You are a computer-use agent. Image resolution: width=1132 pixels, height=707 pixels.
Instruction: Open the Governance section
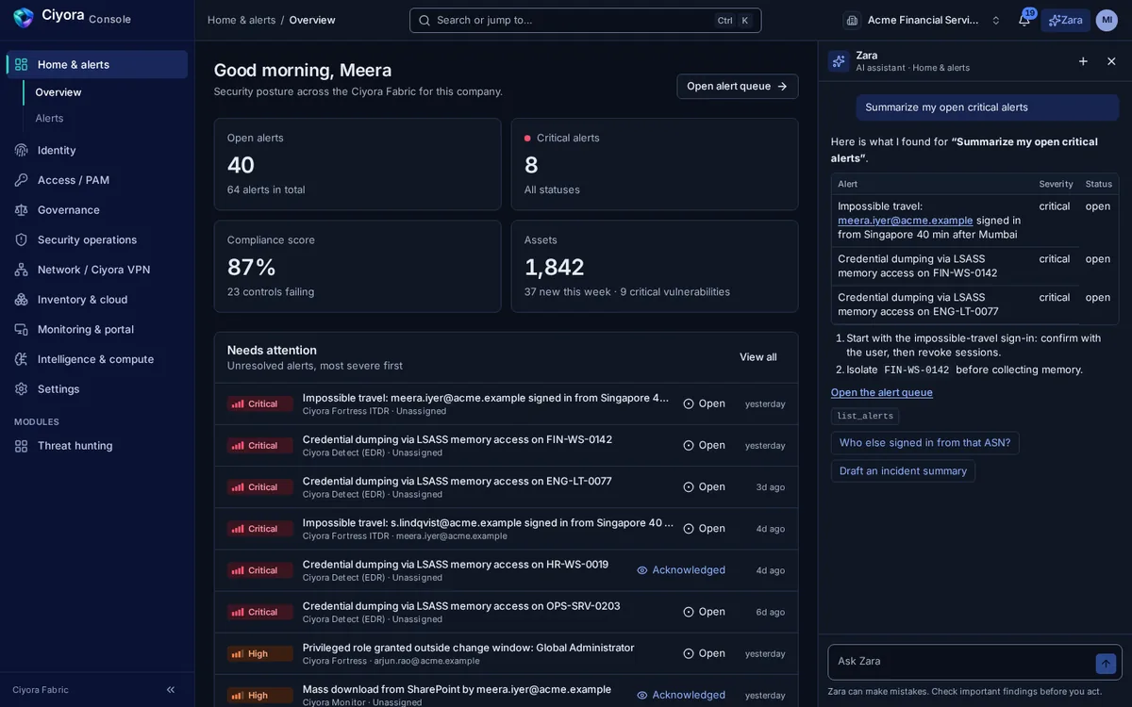(x=98, y=209)
